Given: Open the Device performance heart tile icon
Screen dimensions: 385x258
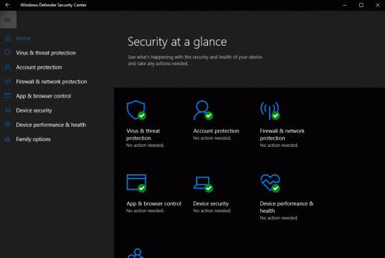Looking at the screenshot, I should (x=270, y=183).
